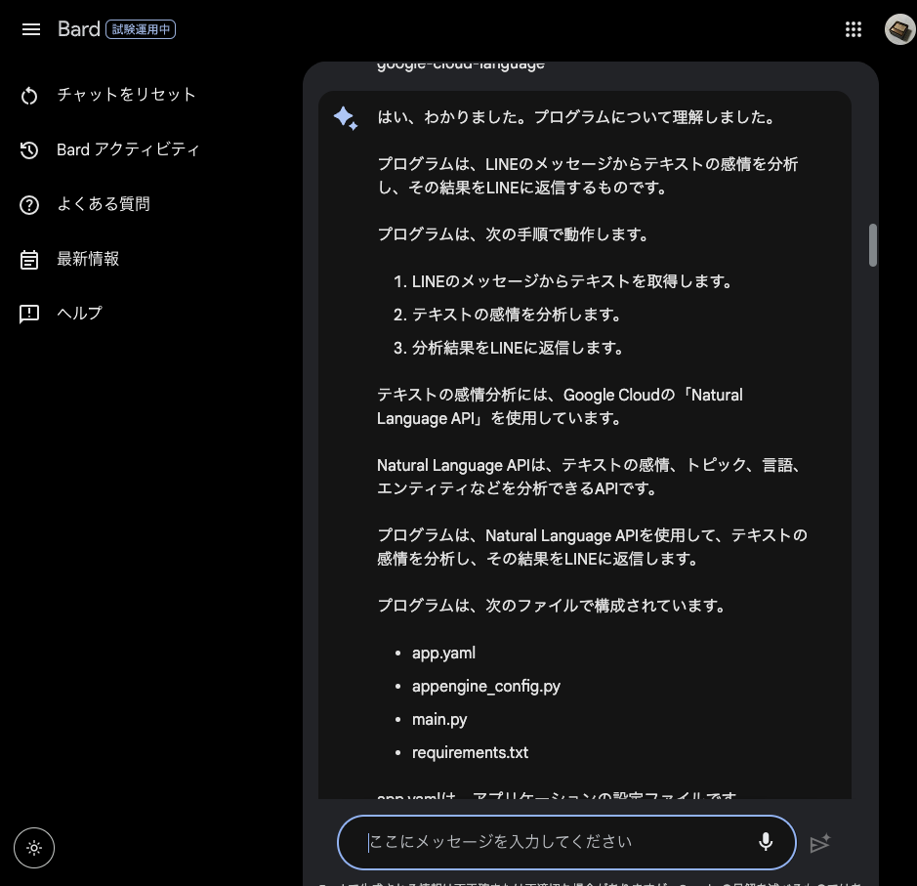Open よくある質問 page

click(x=103, y=203)
